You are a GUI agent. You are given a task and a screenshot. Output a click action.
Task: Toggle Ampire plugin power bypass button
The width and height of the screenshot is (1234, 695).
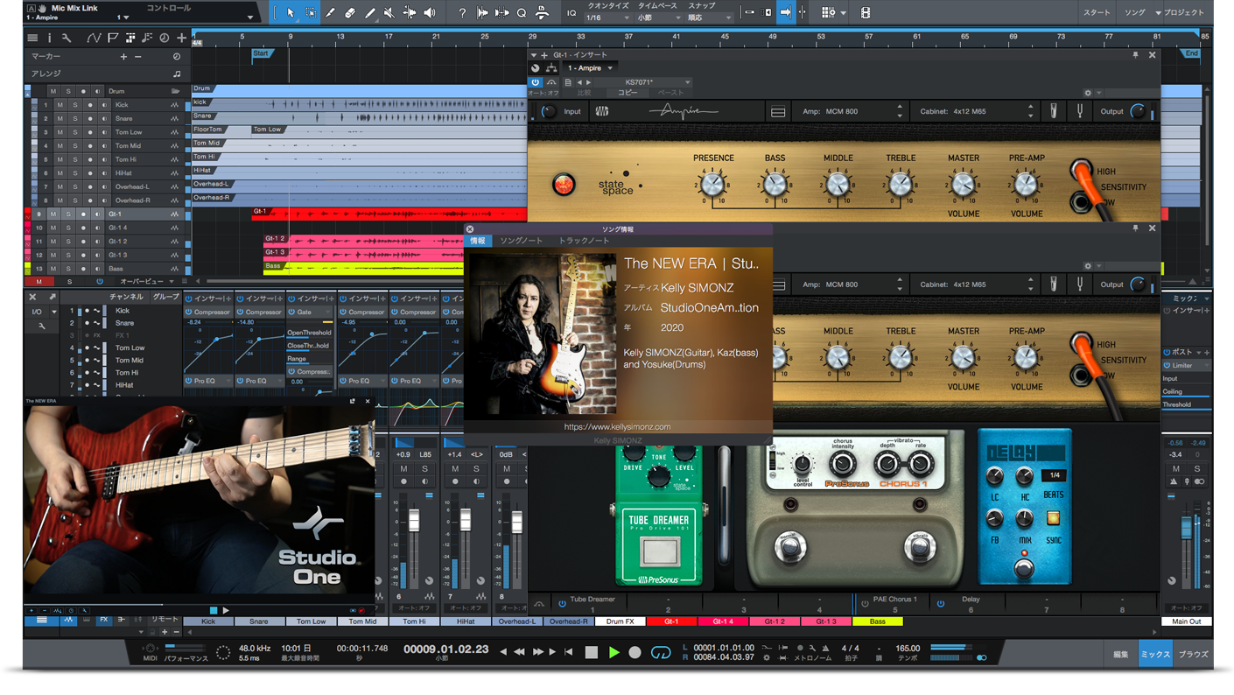coord(536,82)
